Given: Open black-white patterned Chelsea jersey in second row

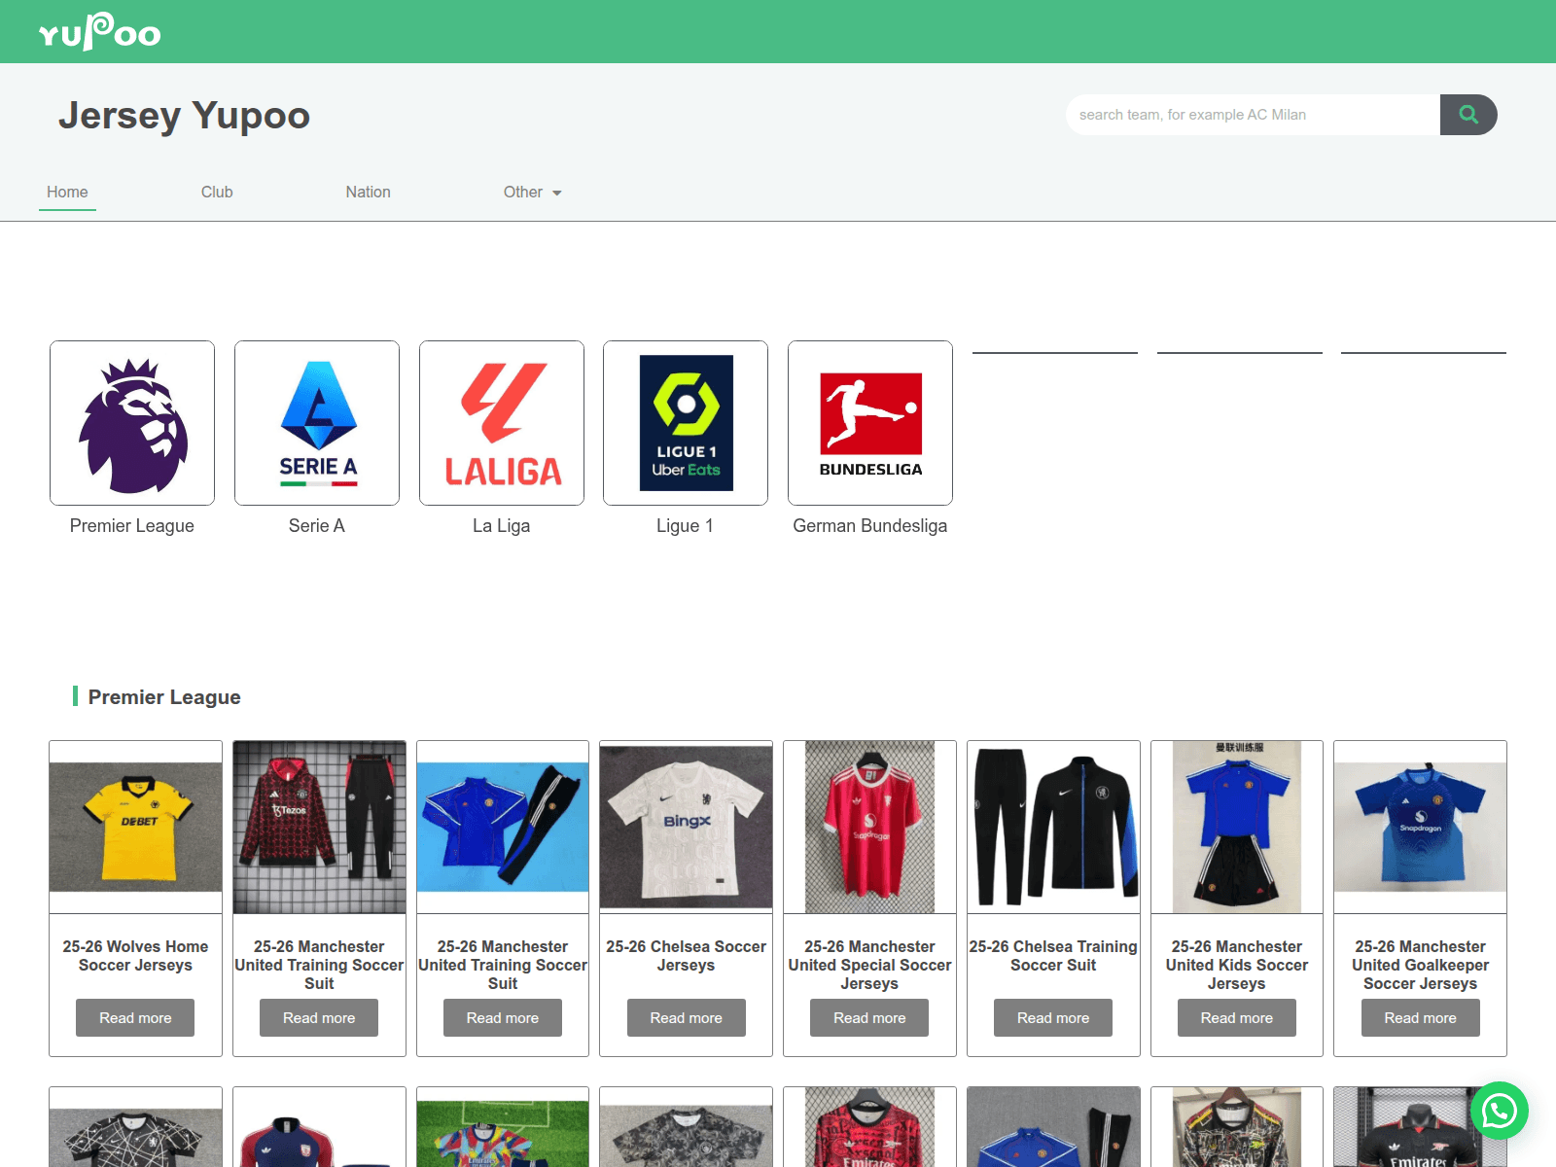Looking at the screenshot, I should point(135,1128).
